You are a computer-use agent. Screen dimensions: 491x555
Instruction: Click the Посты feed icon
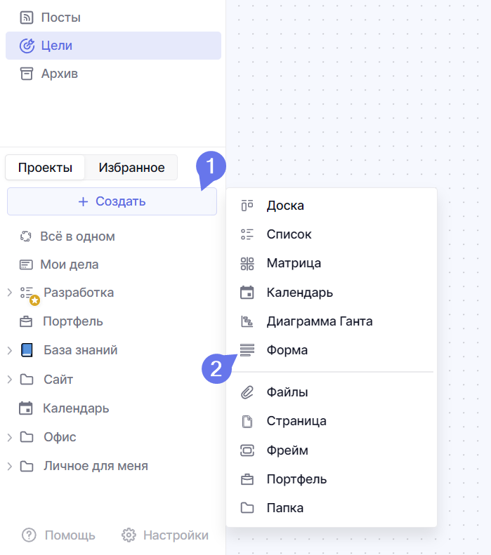click(x=27, y=17)
